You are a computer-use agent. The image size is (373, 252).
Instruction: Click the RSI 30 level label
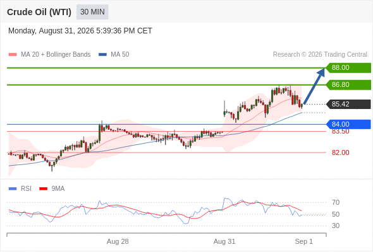click(x=336, y=226)
